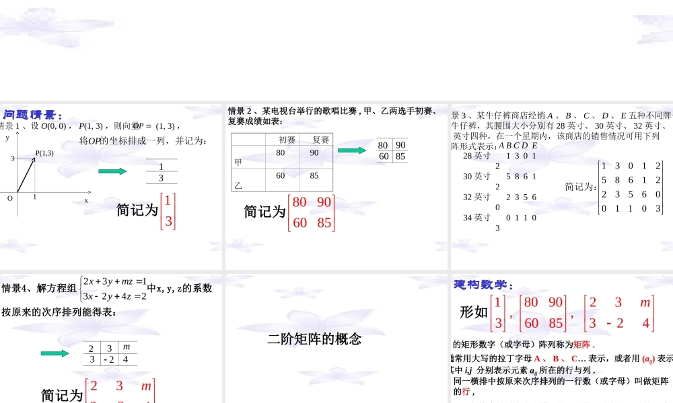Click the 2 3 m coefficient table
673x403 pixels.
coord(110,354)
